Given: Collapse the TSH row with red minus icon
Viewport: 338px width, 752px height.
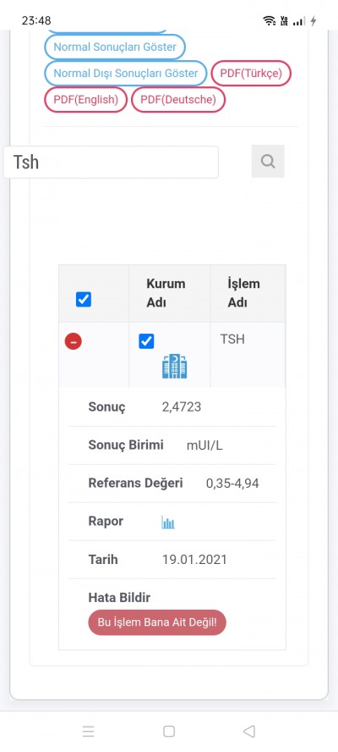Looking at the screenshot, I should tap(74, 341).
